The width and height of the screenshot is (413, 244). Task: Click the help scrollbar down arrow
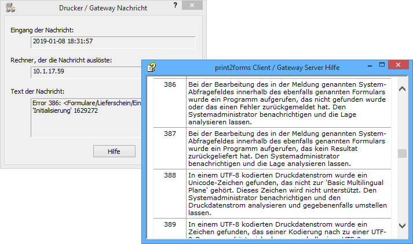tap(401, 233)
